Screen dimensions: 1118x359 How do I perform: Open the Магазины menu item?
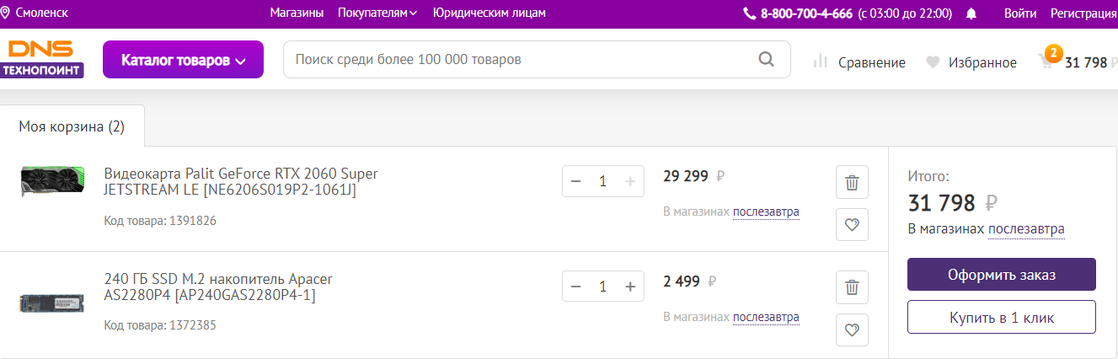tap(297, 13)
